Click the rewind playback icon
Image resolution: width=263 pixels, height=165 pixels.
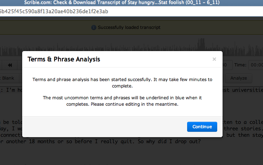coord(10,65)
